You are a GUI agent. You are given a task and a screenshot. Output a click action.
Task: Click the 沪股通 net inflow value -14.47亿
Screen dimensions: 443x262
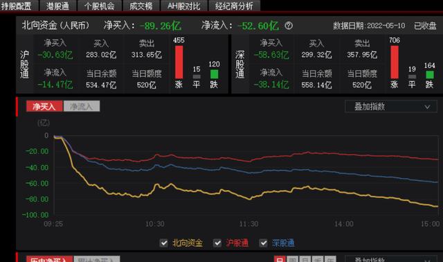tap(55, 85)
